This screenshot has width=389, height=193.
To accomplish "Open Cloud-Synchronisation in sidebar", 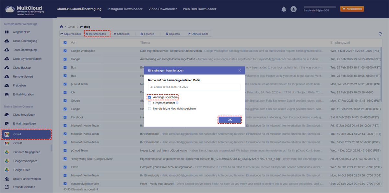I will click(27, 59).
